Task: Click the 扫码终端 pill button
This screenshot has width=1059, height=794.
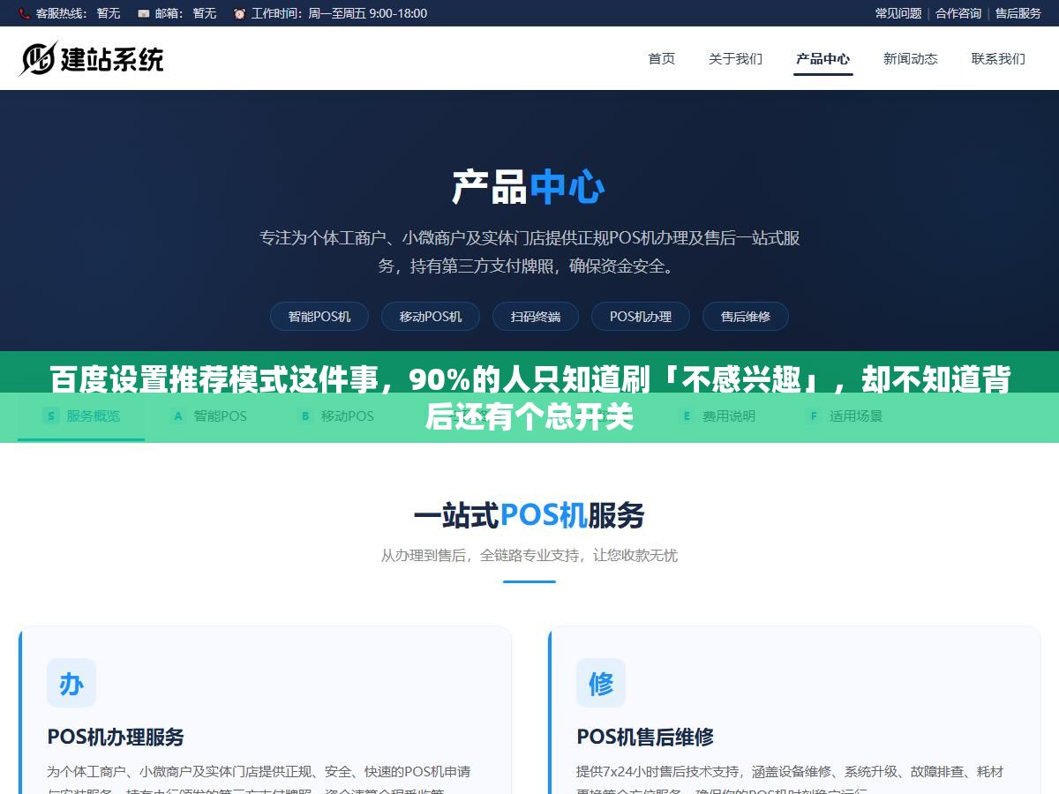Action: pyautogui.click(x=536, y=316)
